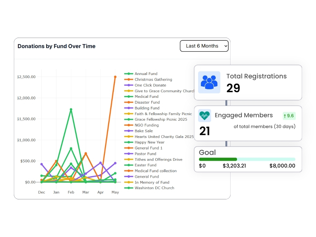
Task: Toggle One Click Donate legend entry
Action: click(145, 85)
